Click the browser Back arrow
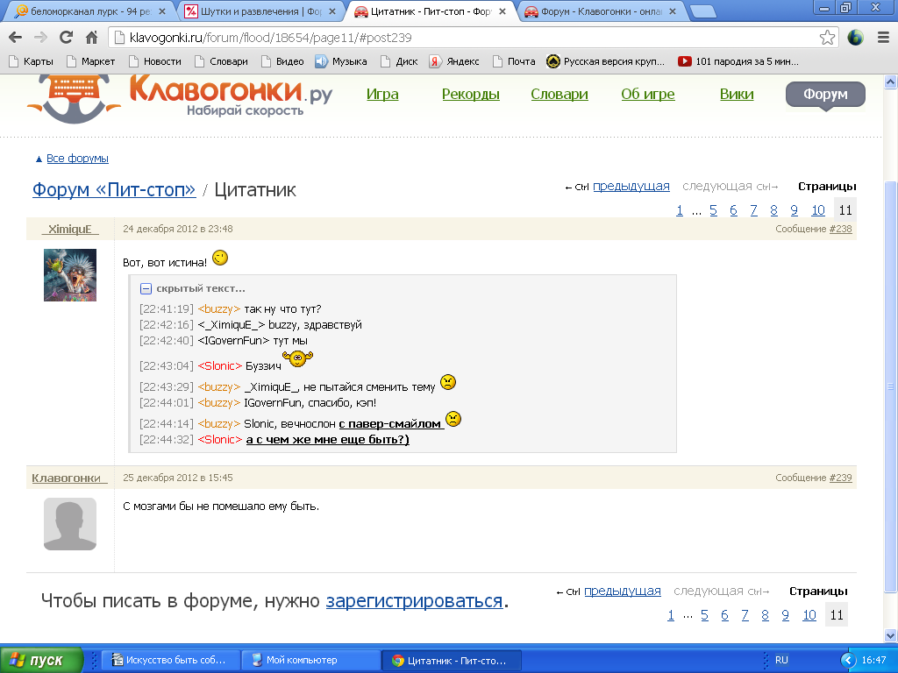 16,38
